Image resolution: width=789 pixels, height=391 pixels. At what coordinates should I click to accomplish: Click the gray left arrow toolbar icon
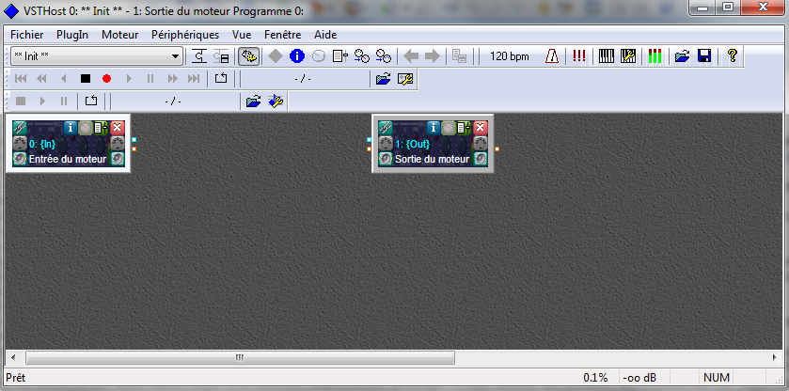[x=411, y=56]
